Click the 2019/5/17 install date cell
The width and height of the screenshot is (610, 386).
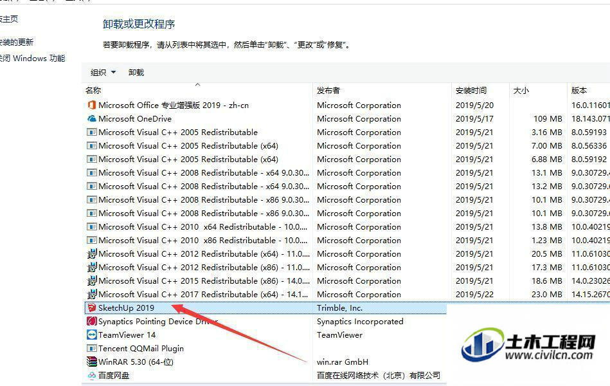474,118
